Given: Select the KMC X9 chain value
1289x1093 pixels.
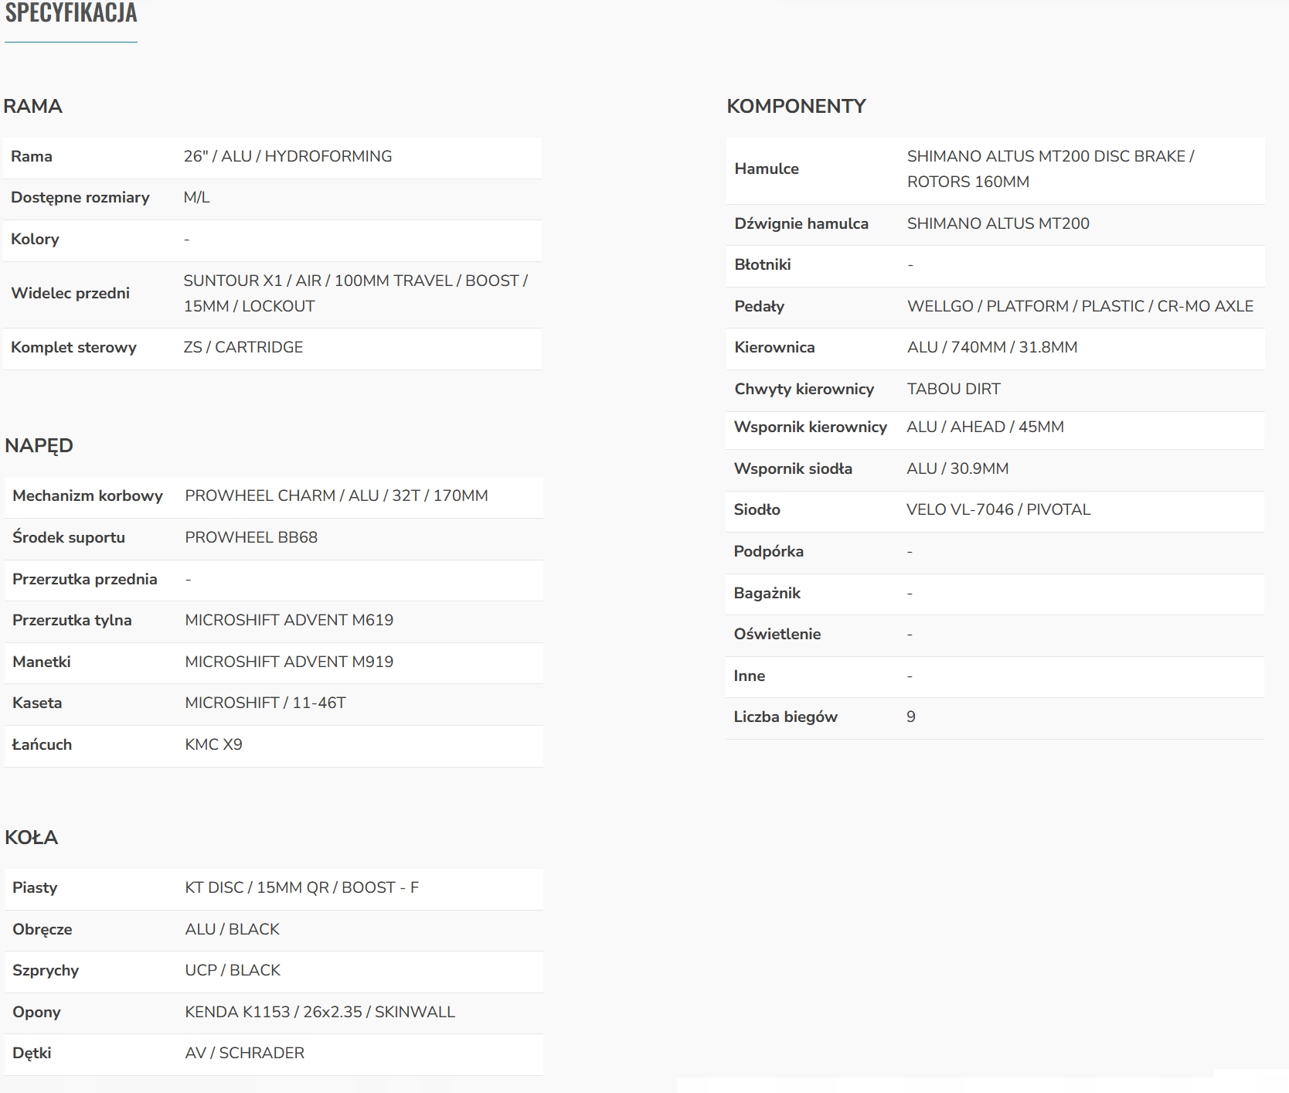Looking at the screenshot, I should (213, 744).
